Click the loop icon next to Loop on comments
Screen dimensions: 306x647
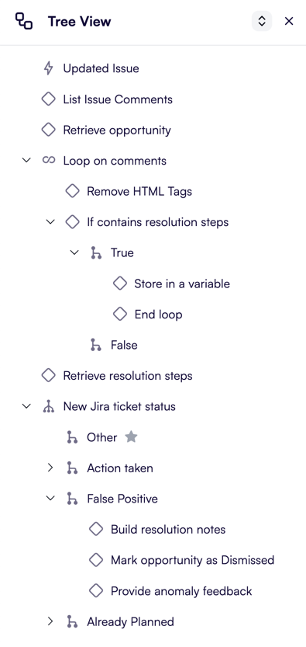[49, 161]
